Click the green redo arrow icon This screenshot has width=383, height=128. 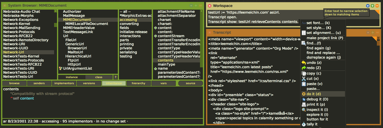pyautogui.click(x=303, y=68)
